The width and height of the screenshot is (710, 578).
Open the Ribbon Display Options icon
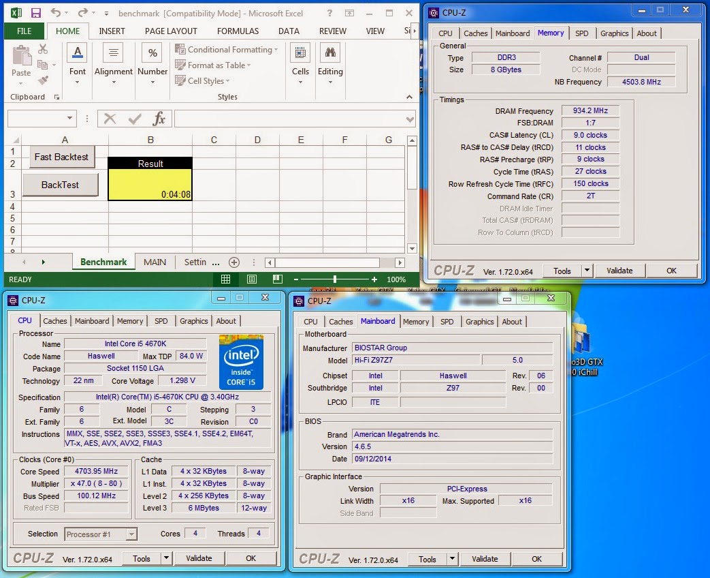pos(350,13)
